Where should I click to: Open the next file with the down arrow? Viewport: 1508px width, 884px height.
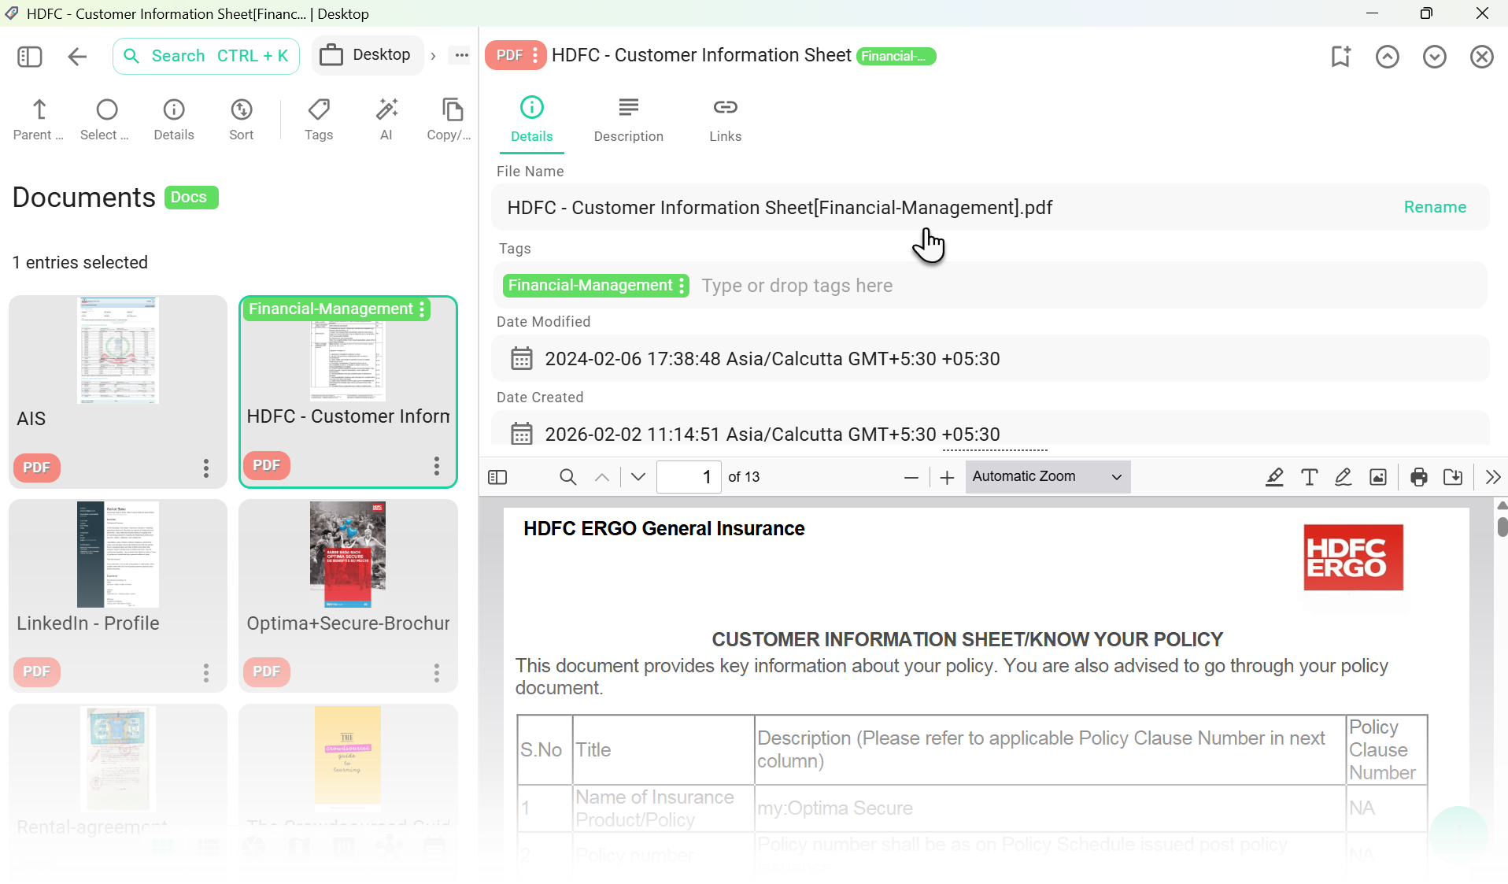1435,57
